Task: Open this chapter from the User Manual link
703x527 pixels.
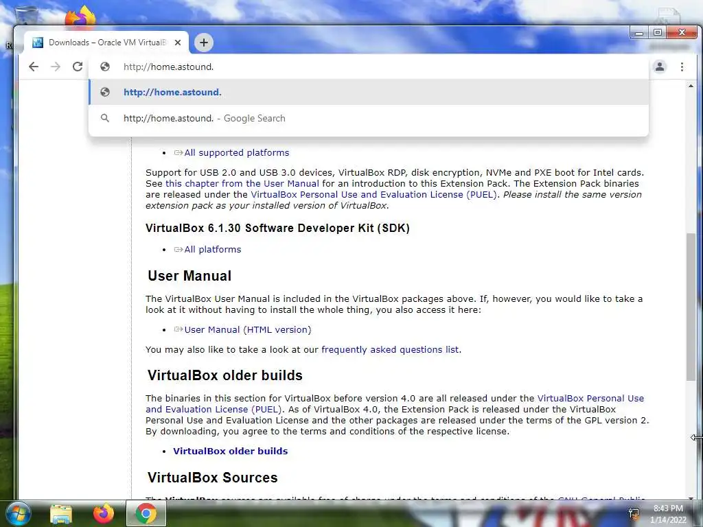Action: coord(242,184)
